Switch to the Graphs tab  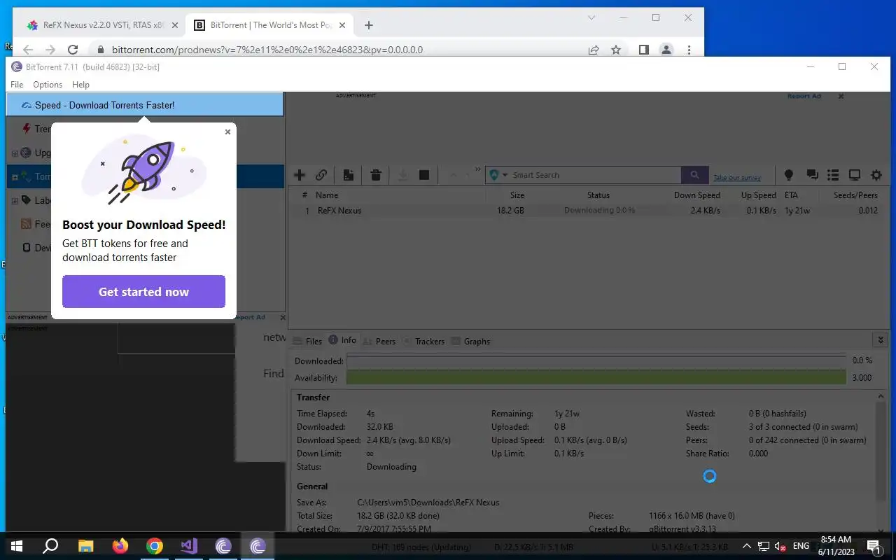click(x=470, y=341)
